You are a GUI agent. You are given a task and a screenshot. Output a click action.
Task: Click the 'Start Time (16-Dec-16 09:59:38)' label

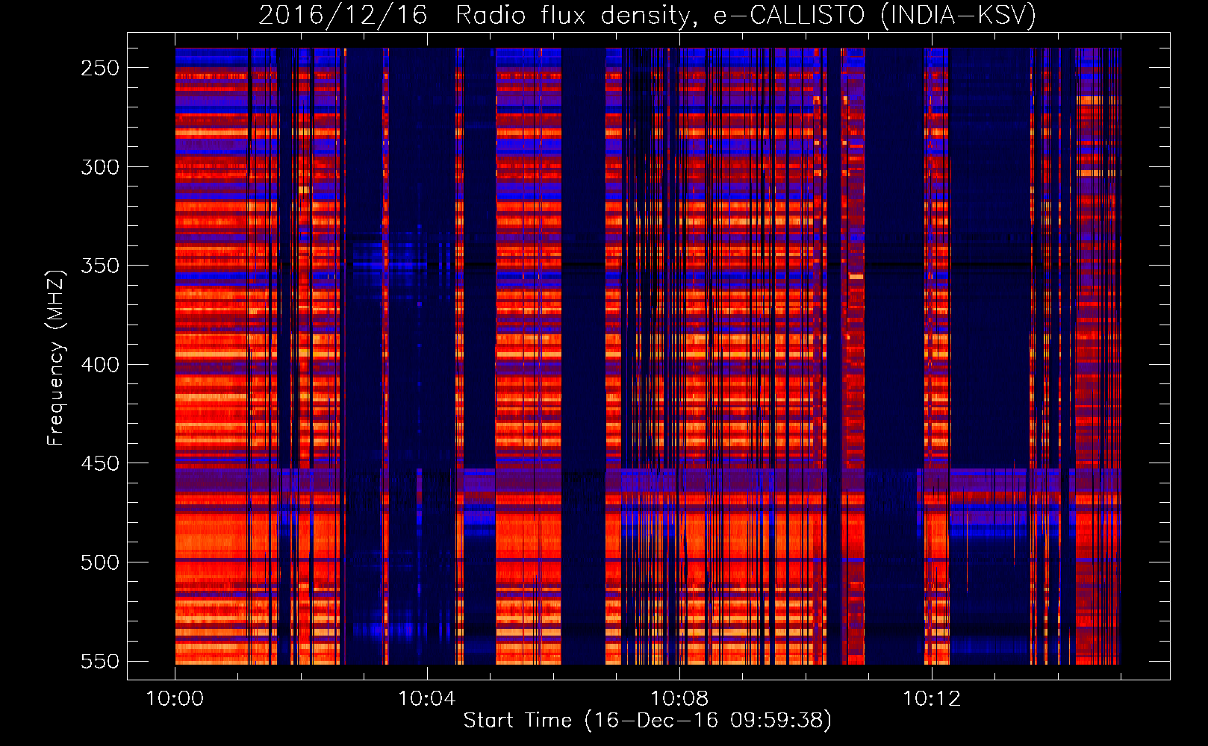647,721
